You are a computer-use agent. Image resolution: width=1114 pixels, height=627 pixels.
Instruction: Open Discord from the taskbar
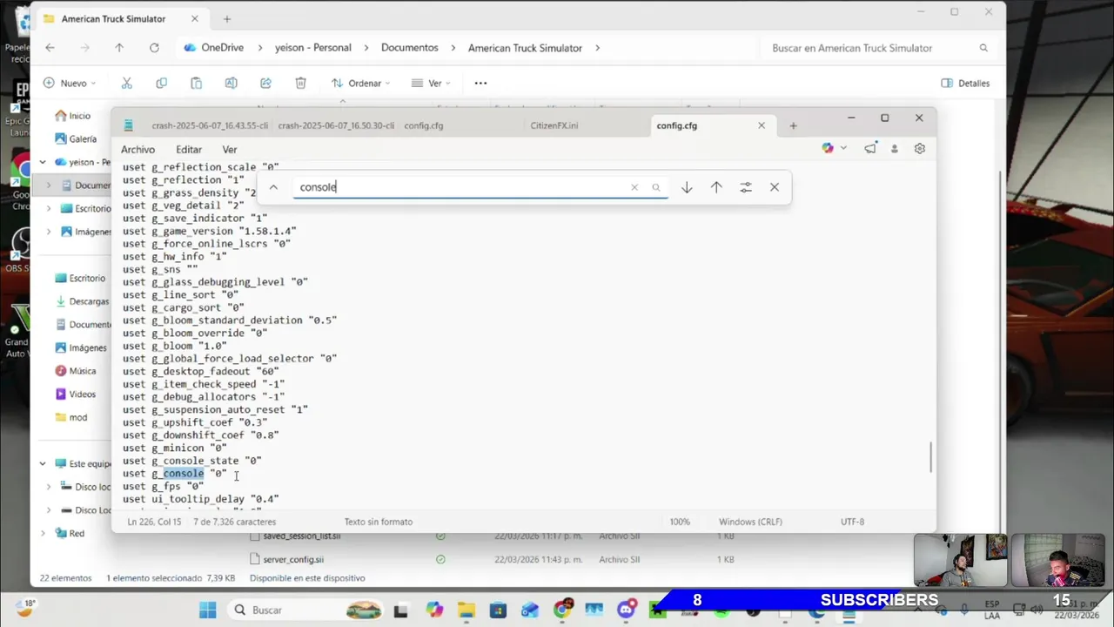pyautogui.click(x=626, y=610)
